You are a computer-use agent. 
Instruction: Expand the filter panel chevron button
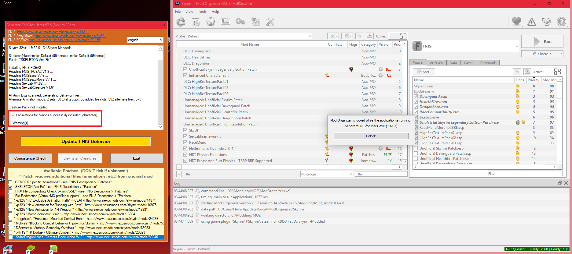point(179,174)
